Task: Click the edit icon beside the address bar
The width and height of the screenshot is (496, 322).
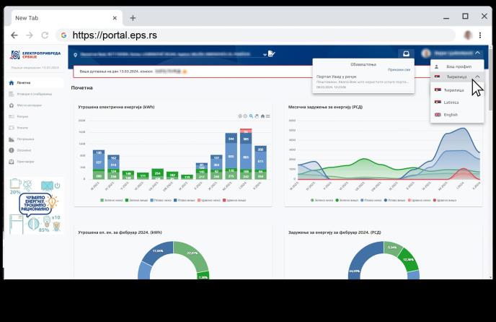Action: point(270,53)
